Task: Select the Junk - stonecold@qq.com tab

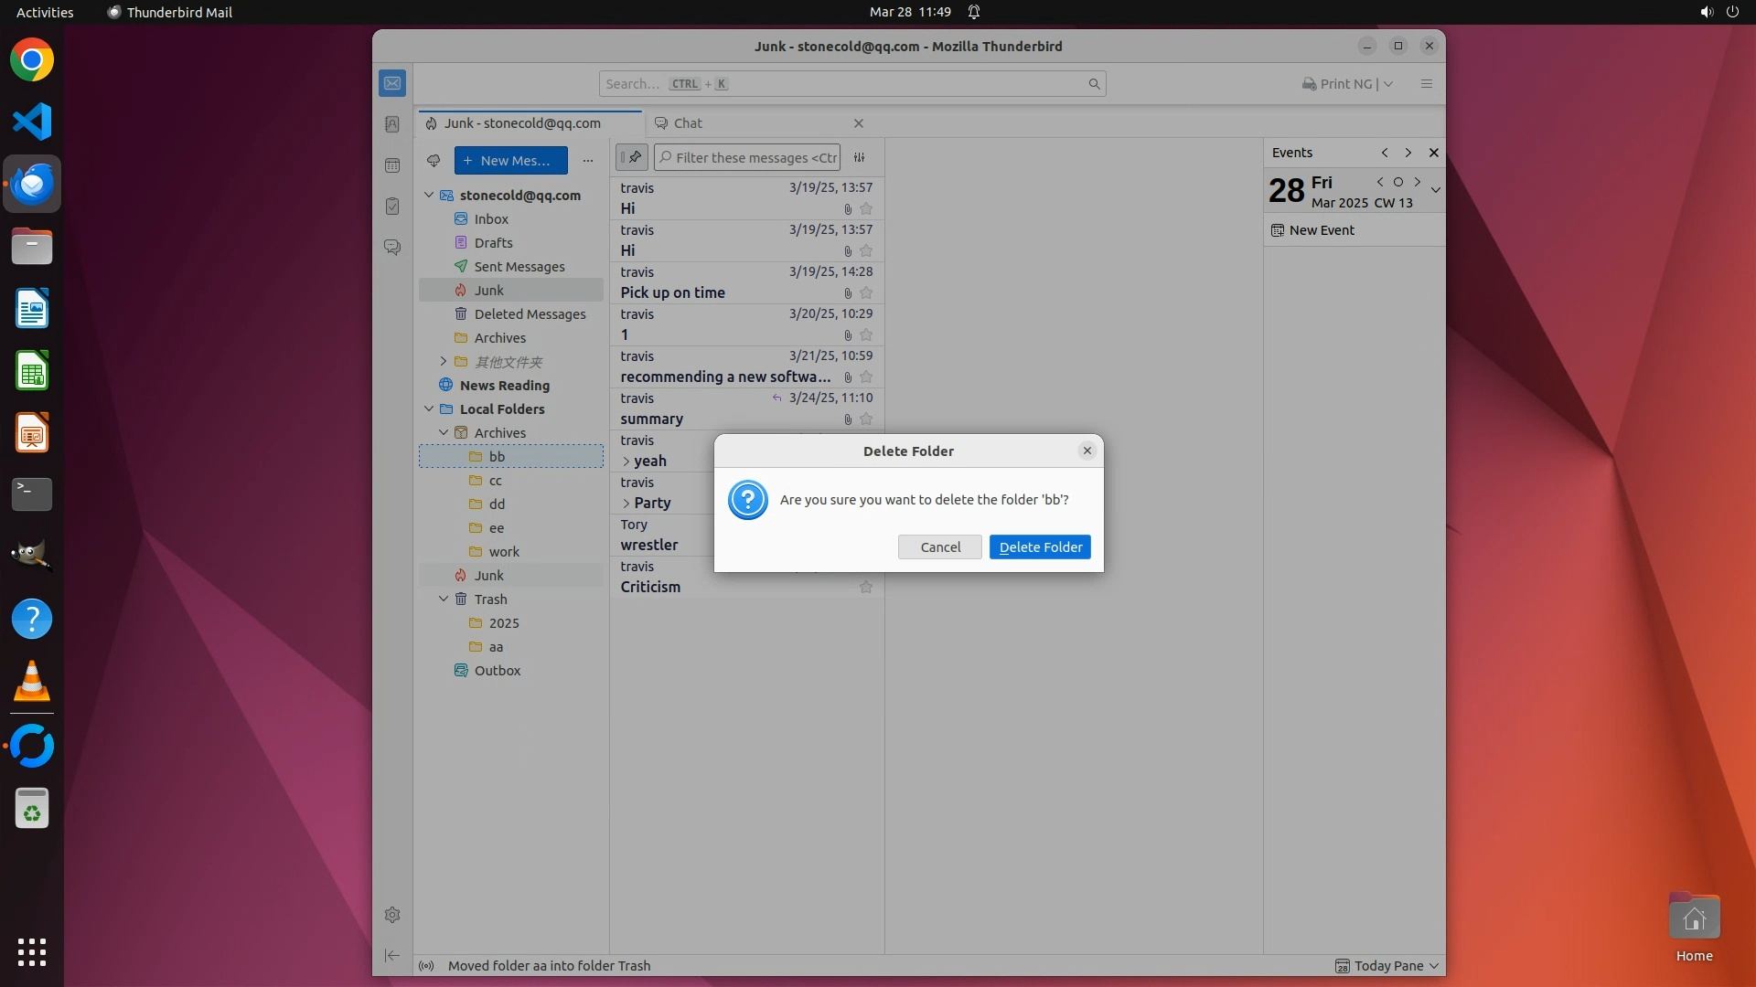Action: pos(522,123)
